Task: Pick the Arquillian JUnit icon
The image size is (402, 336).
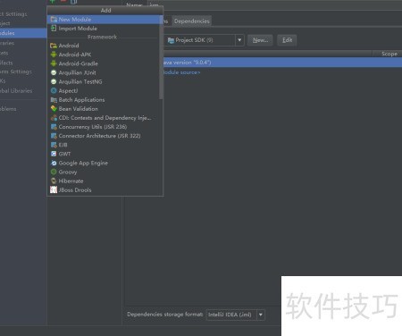Action: click(54, 72)
